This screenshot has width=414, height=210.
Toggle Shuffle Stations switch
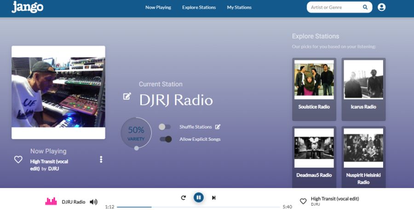tap(165, 127)
